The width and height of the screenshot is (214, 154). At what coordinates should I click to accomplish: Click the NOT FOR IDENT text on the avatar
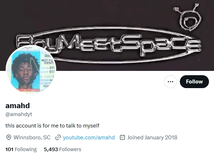48,62
